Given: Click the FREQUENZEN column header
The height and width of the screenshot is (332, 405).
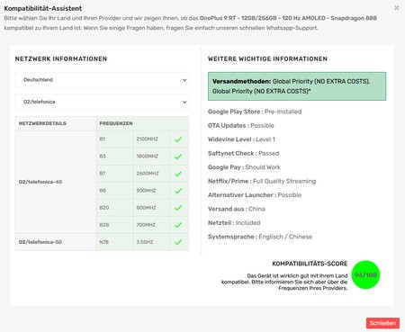Looking at the screenshot, I should tap(116, 123).
